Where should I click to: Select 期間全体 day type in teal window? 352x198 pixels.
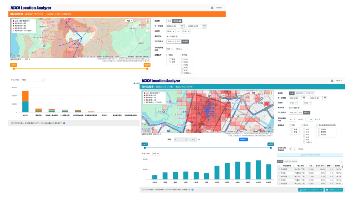(293, 112)
